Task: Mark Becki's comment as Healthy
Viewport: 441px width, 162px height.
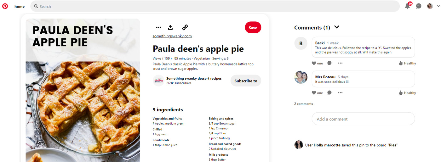Action: click(x=407, y=63)
